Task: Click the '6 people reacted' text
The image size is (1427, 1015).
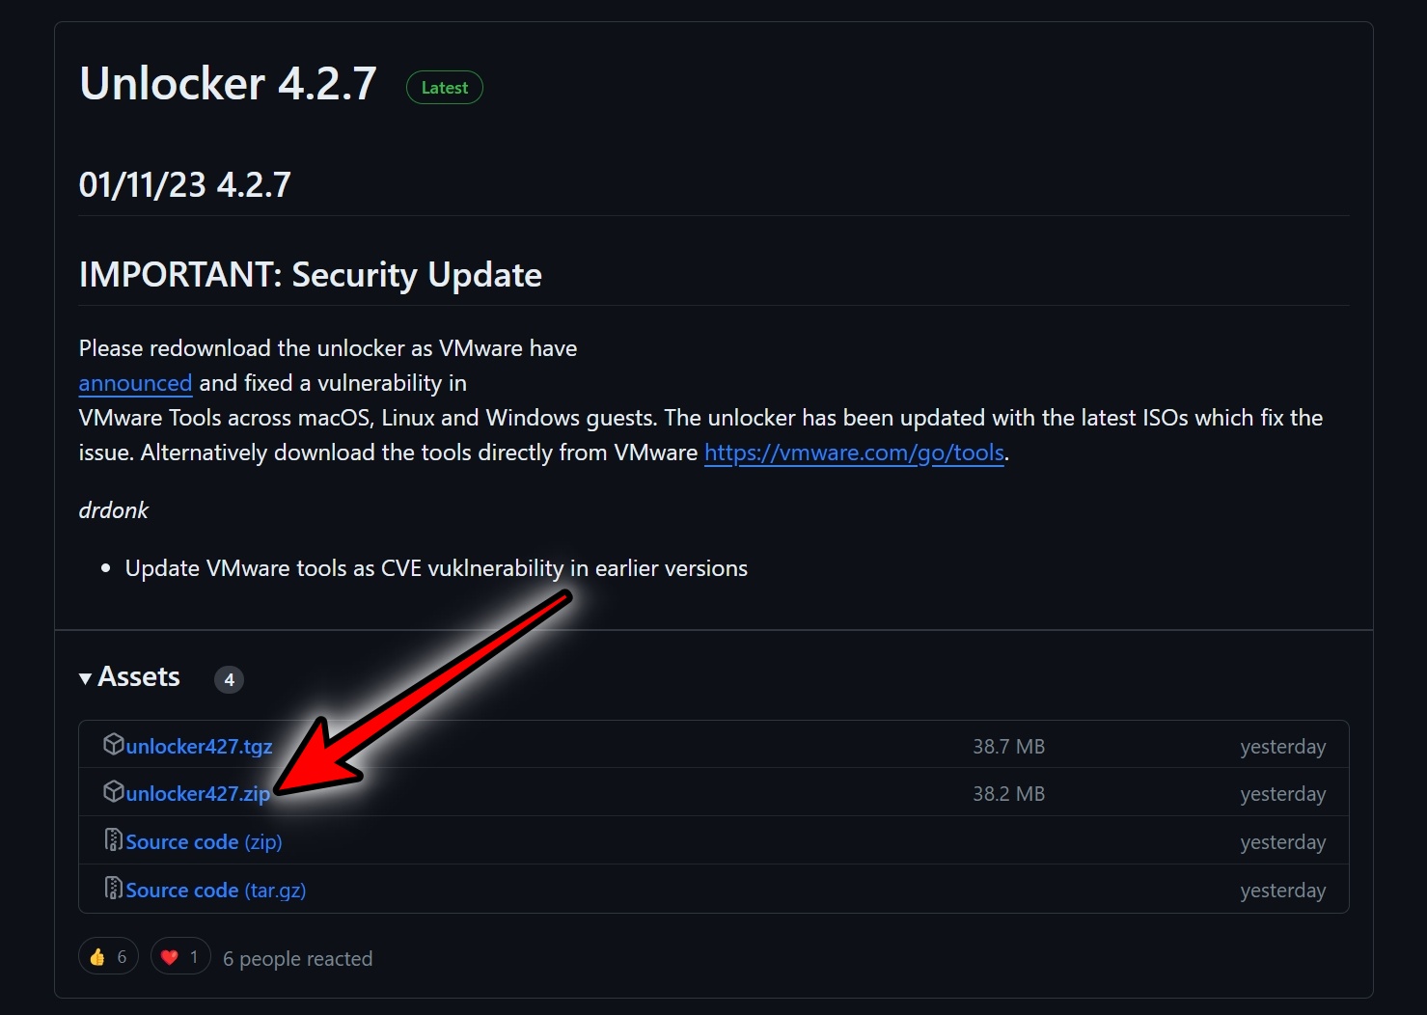Action: tap(297, 958)
